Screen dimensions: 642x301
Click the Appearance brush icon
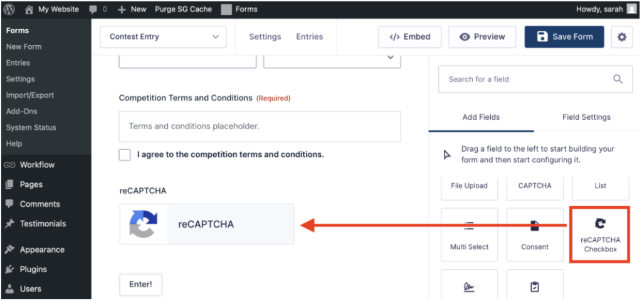pyautogui.click(x=9, y=250)
